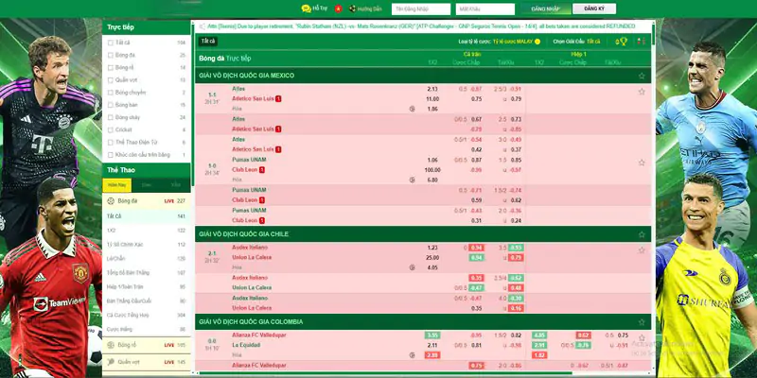Expand the Quần vợt LIVE sport section
Image resolution: width=757 pixels, height=378 pixels.
point(142,361)
